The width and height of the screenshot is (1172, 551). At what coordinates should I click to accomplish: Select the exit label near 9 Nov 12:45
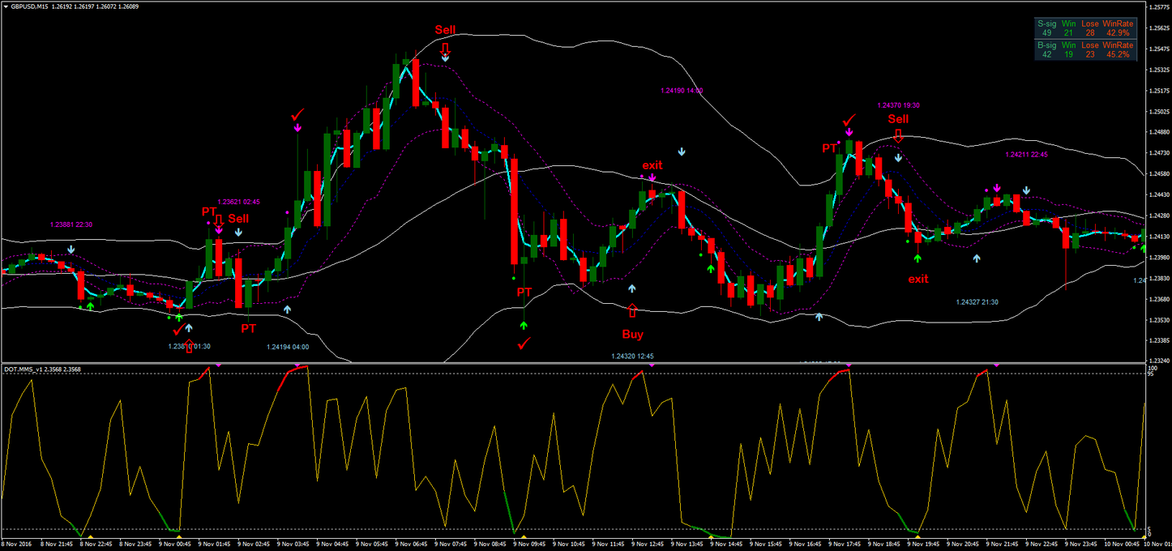(x=651, y=165)
